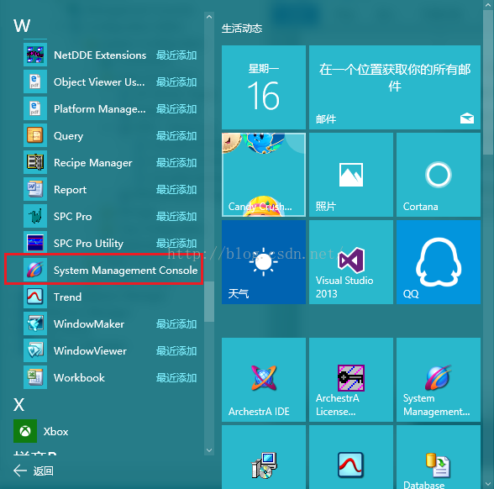Click the app list scroll-down arrow
Screen dimensions: 494x489
click(209, 450)
